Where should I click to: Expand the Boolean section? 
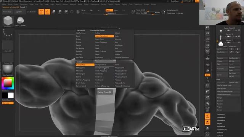[x=220, y=101]
